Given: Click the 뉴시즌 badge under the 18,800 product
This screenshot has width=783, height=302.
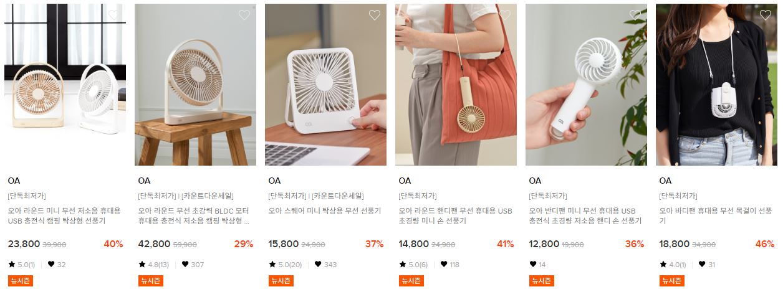Looking at the screenshot, I should click(672, 281).
